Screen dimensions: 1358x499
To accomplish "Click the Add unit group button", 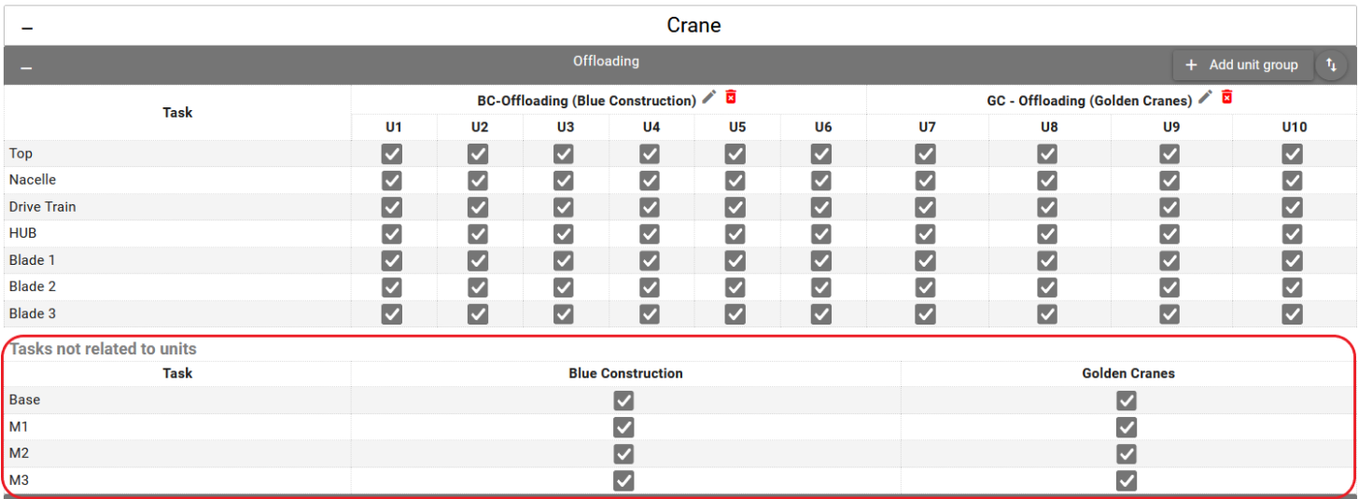I will tap(1242, 65).
